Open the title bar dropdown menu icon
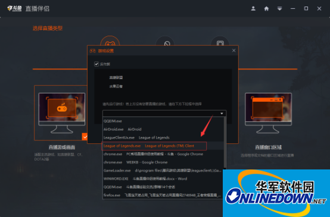This screenshot has width=330, height=217. [279, 8]
